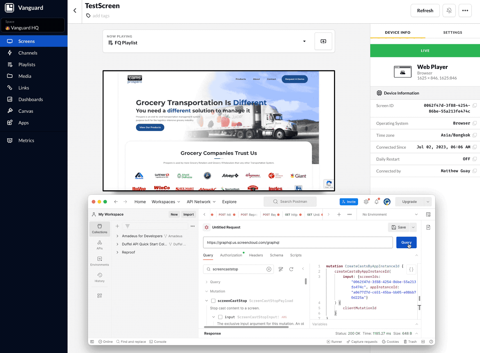
Task: Open Cookies in Postman status bar
Action: [390, 342]
